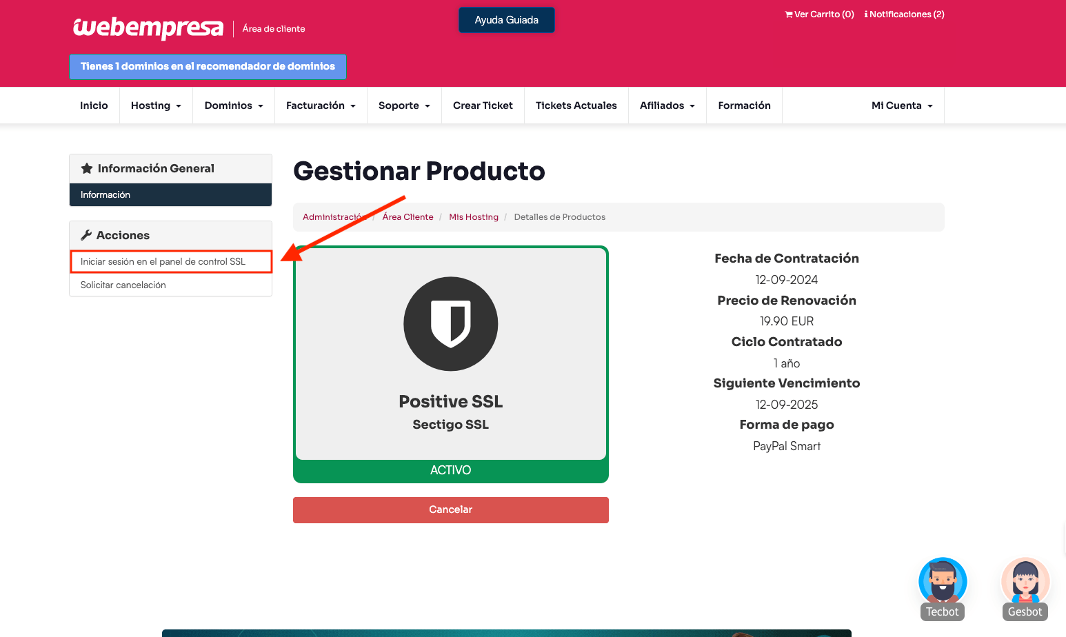Open the Facturación dropdown
This screenshot has width=1066, height=637.
[321, 105]
